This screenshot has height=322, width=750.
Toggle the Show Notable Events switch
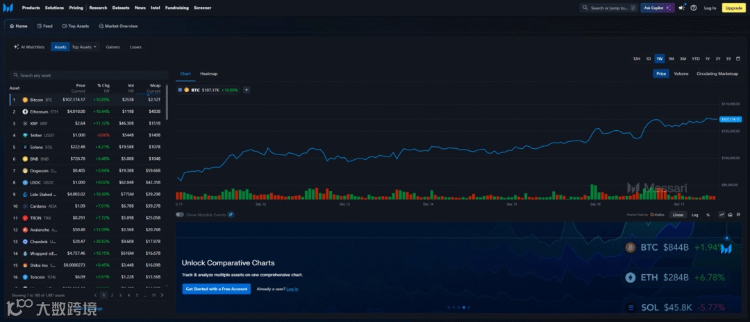180,215
